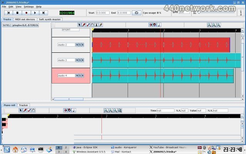This screenshot has width=246, height=154.
Task: Select eraser tool in piano roll toolbar
Action: click(29, 110)
